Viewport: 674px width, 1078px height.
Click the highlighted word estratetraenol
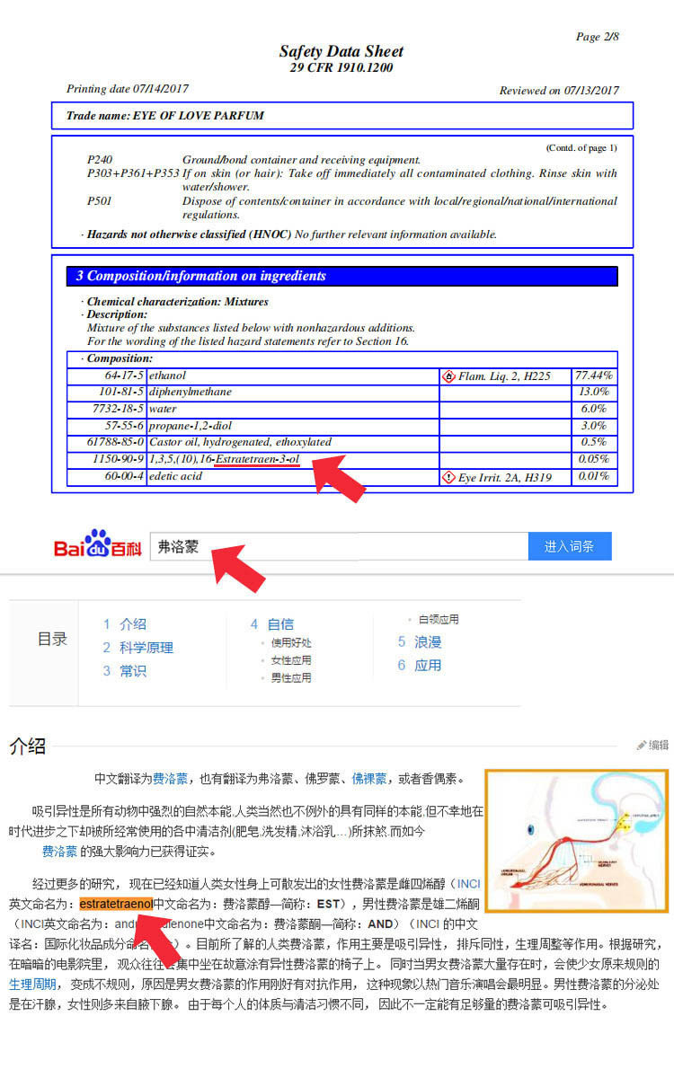(x=116, y=903)
